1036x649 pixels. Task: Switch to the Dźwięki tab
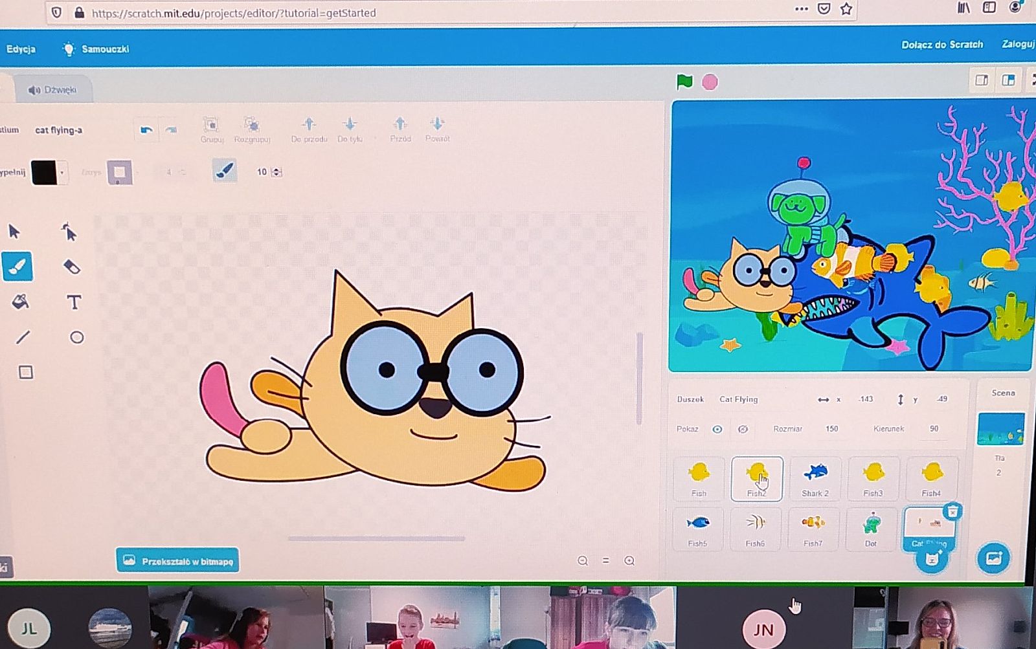tap(52, 89)
